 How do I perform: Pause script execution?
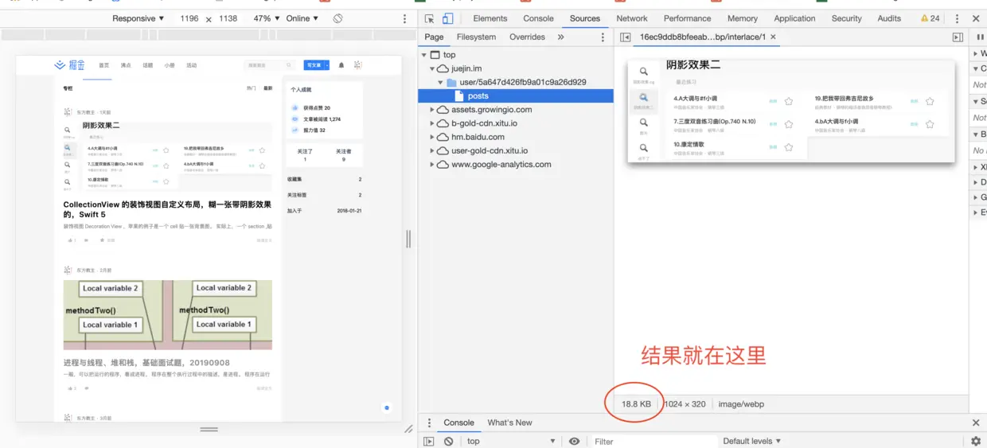(x=980, y=37)
